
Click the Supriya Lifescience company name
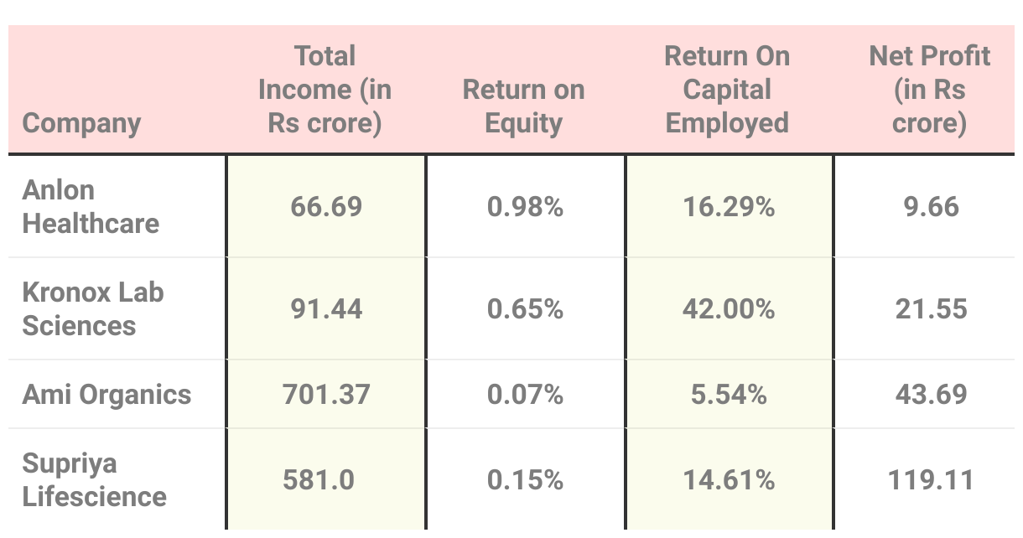click(x=95, y=480)
